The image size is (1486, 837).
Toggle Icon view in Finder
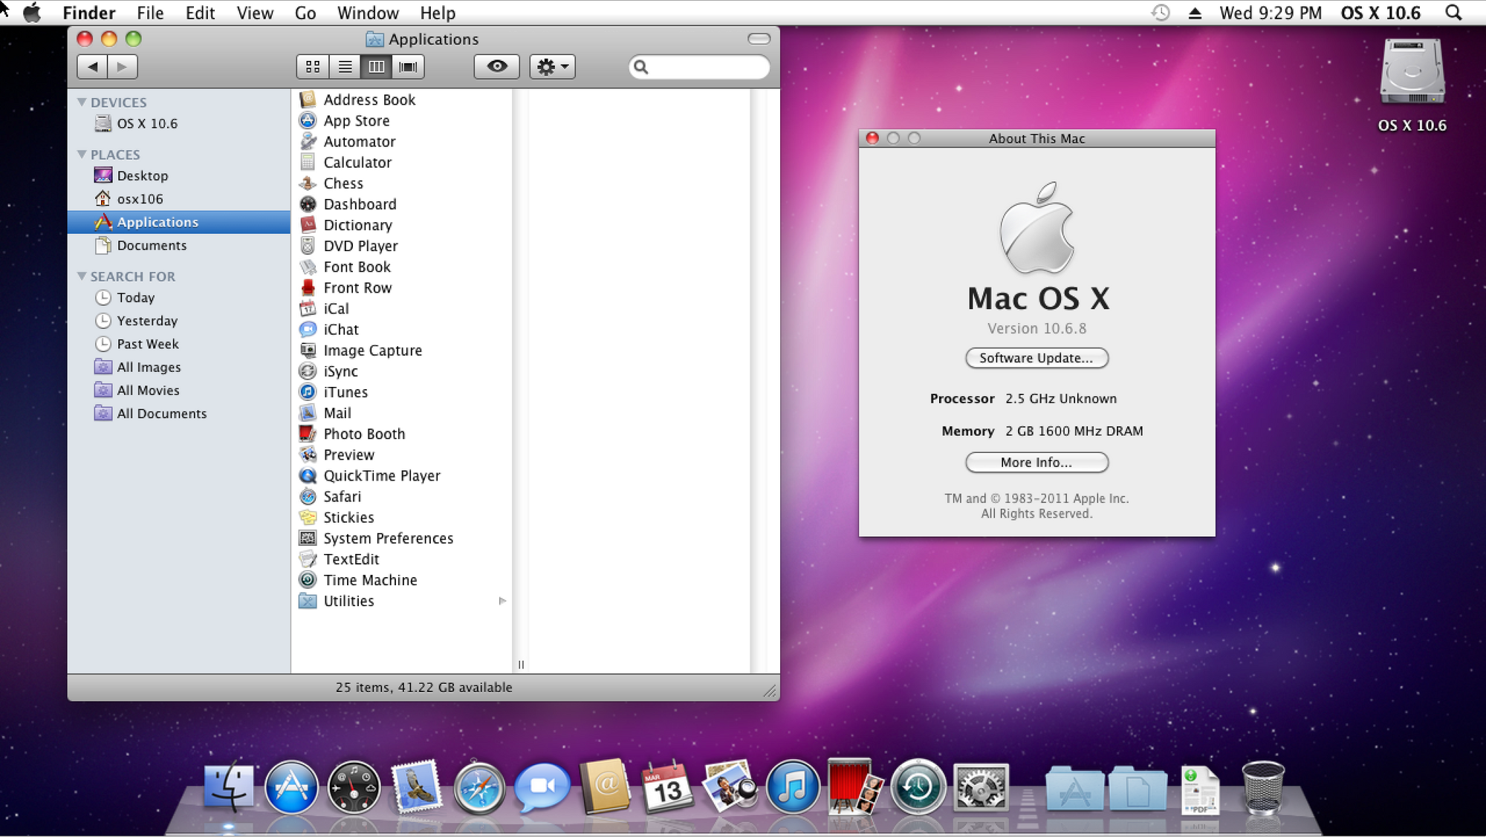pos(311,66)
